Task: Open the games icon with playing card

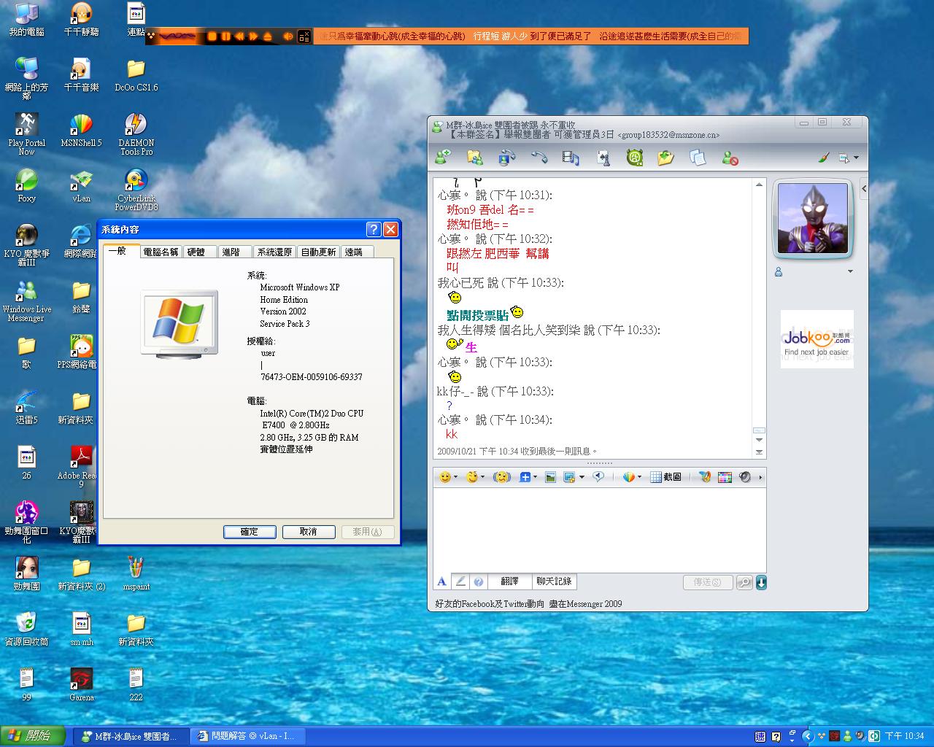Action: (603, 158)
